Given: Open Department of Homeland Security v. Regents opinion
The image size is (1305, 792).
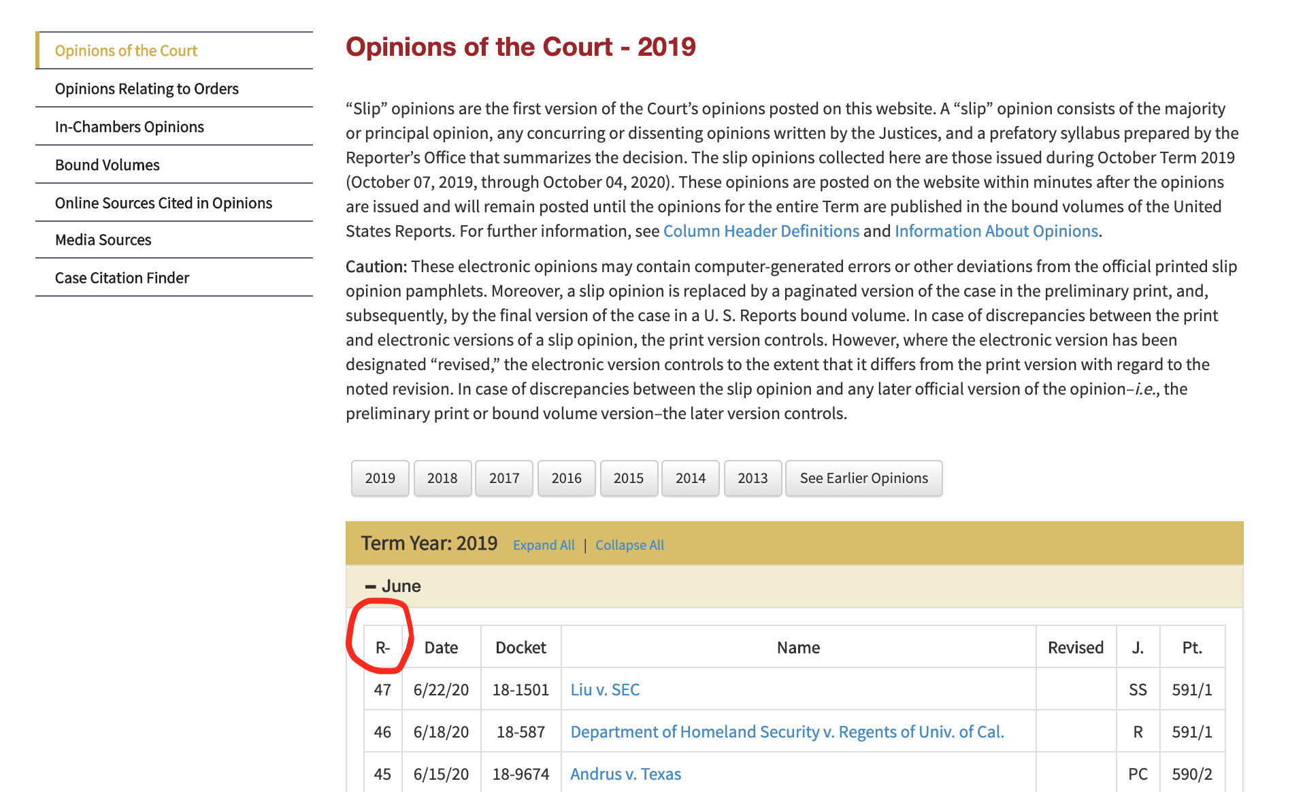Looking at the screenshot, I should (x=787, y=731).
